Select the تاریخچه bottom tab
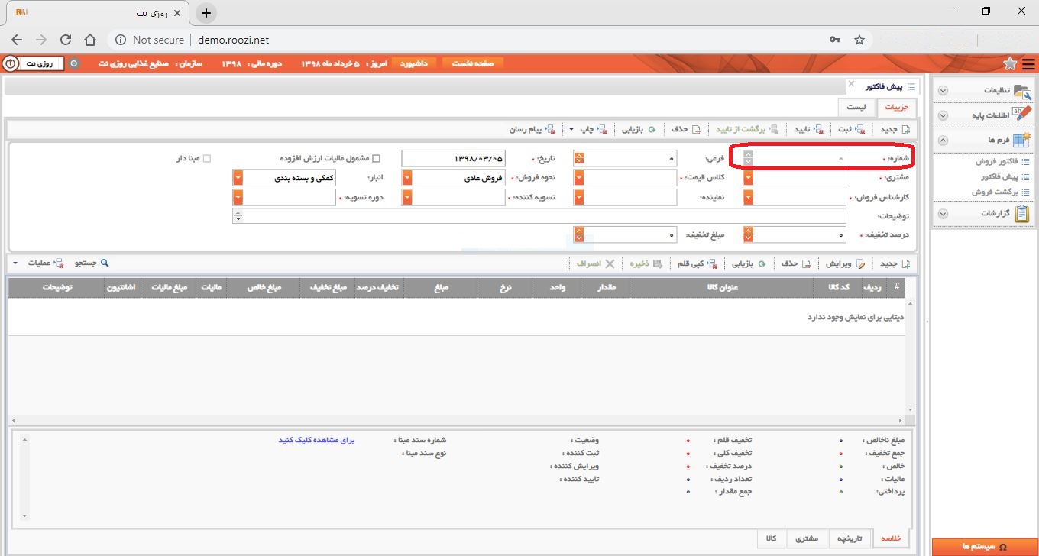Viewport: 1039px width, 556px height. 850,538
